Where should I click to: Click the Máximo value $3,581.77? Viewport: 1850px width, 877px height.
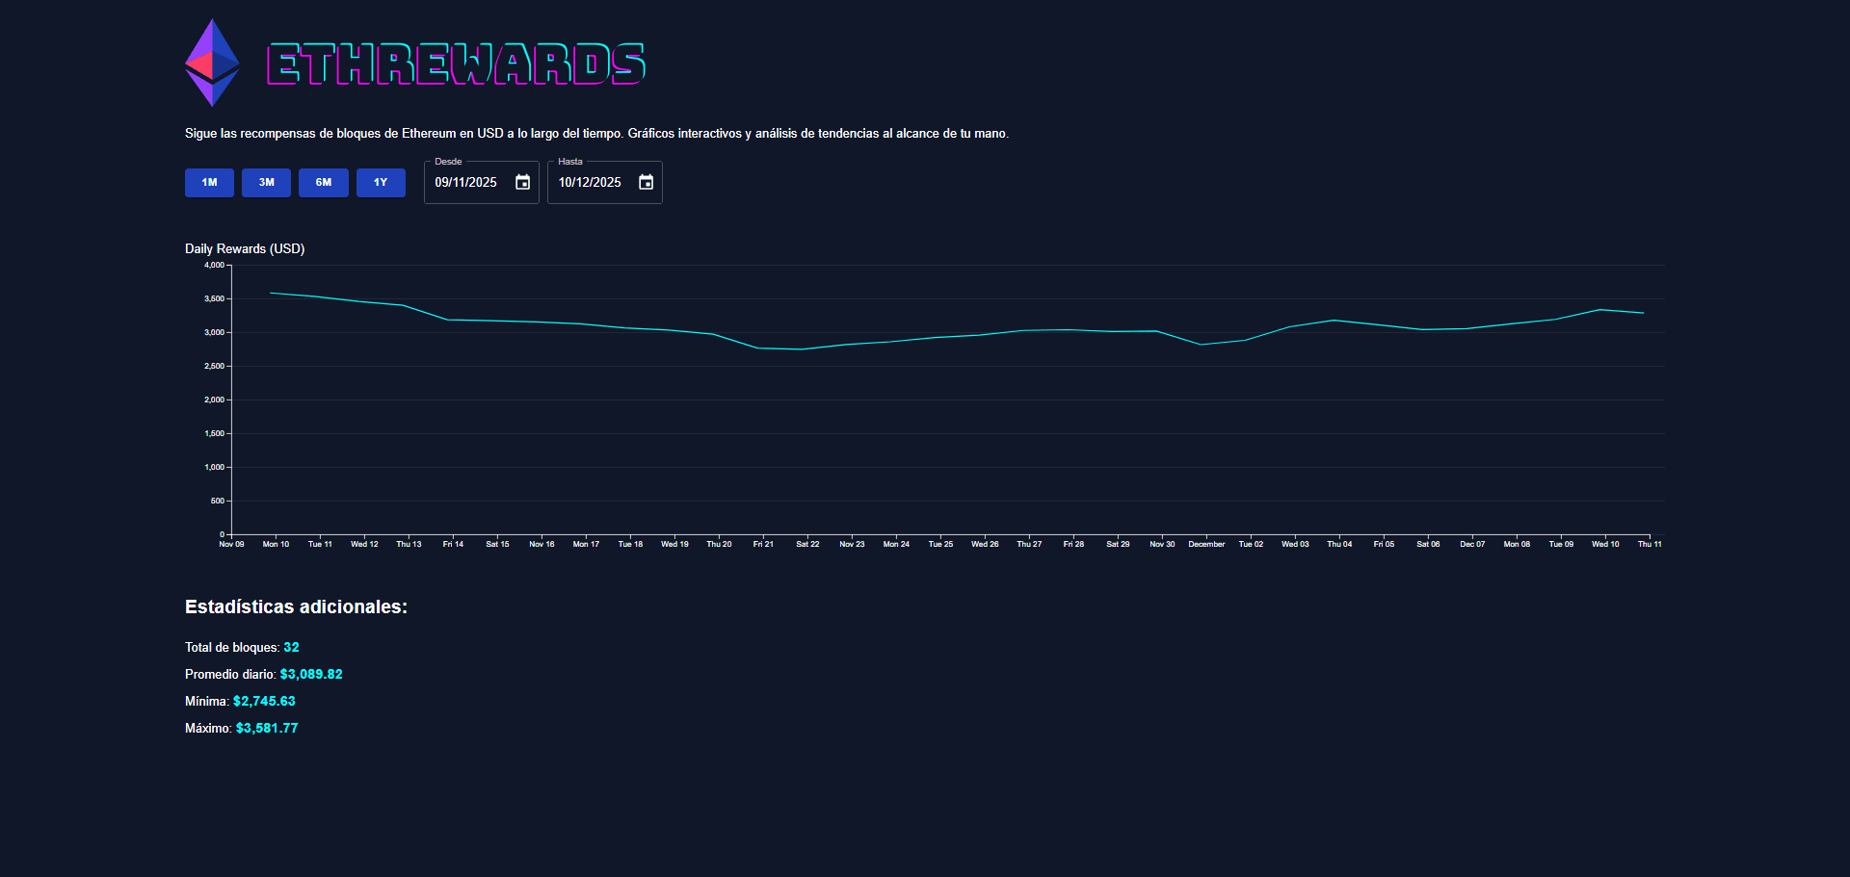point(267,728)
